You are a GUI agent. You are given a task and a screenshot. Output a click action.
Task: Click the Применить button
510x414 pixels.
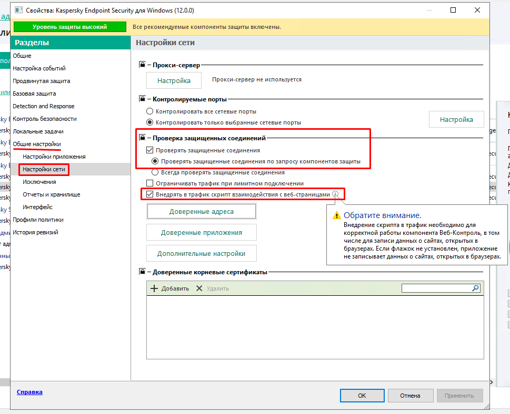(459, 396)
